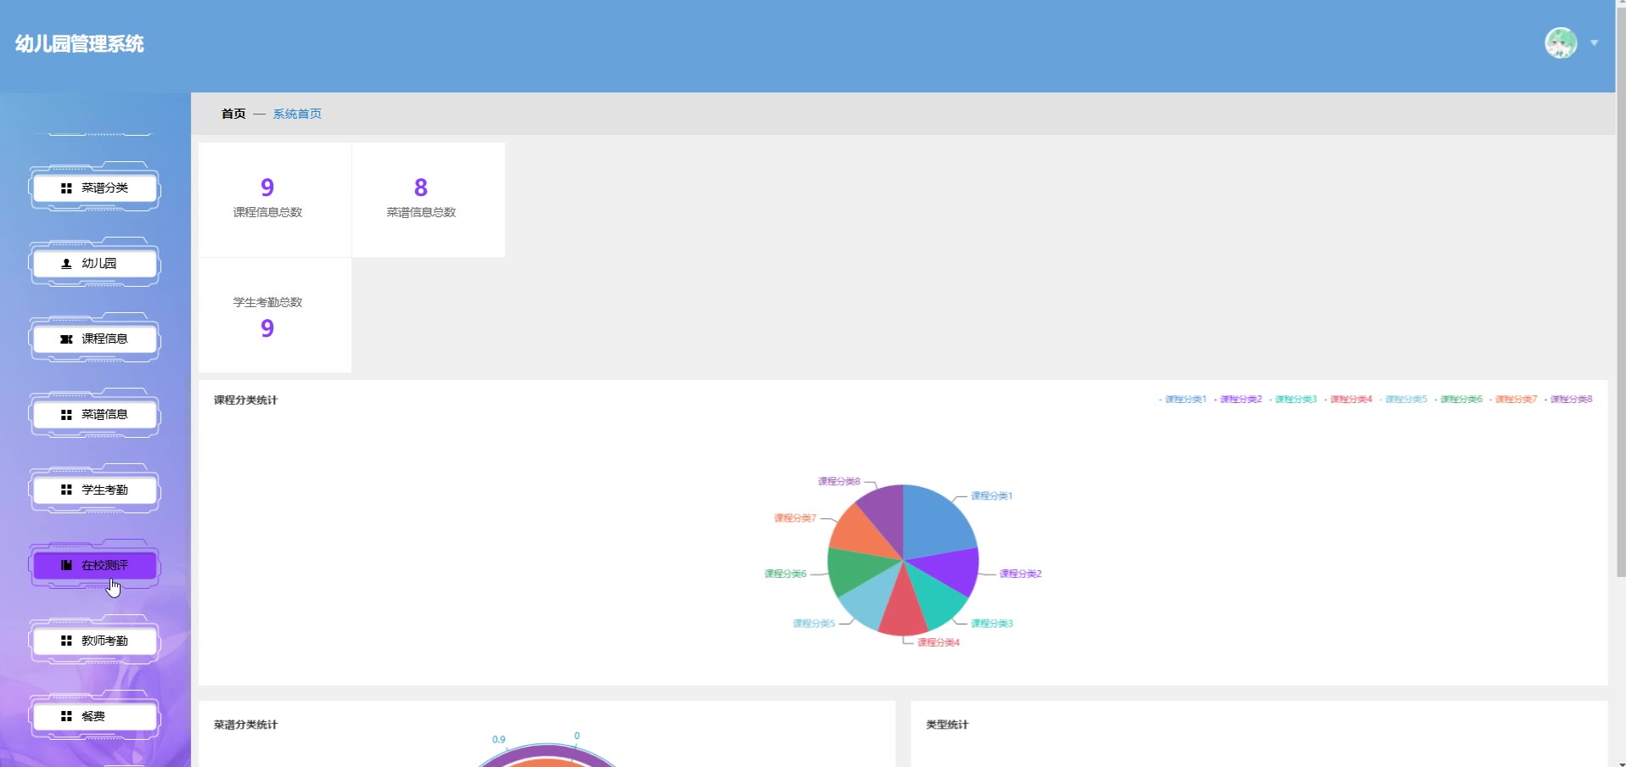Hide 课程分类5 via the chart legend
The width and height of the screenshot is (1626, 767).
coord(1404,400)
